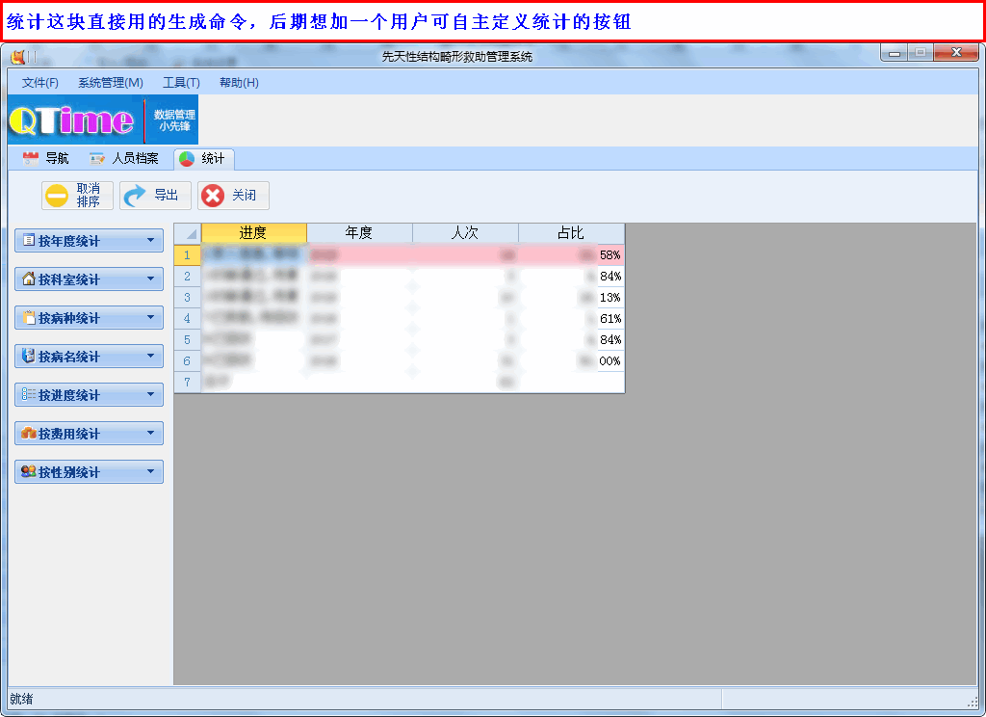Click the 导出 blue arrow icon
This screenshot has width=986, height=717.
(136, 196)
